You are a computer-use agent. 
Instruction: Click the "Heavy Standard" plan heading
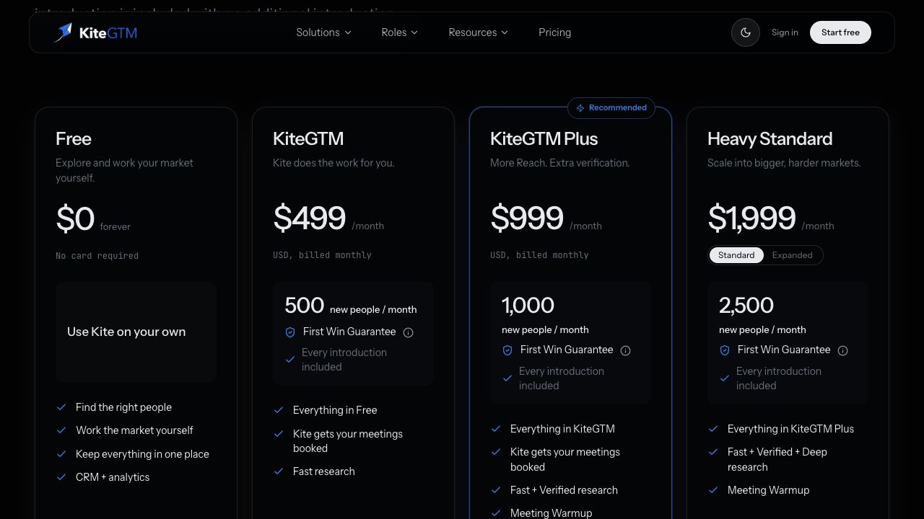(x=770, y=138)
